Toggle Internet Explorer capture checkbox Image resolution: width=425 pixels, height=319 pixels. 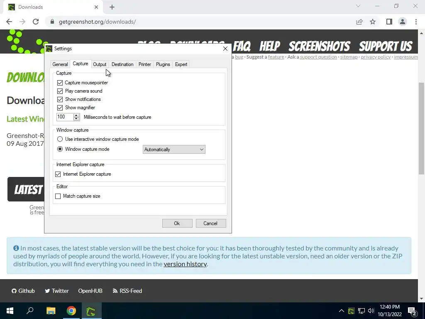pos(58,174)
